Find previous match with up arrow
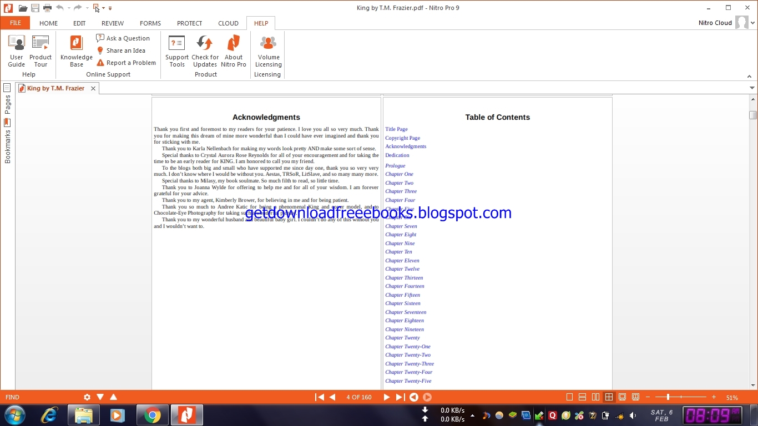The width and height of the screenshot is (758, 426). click(113, 397)
